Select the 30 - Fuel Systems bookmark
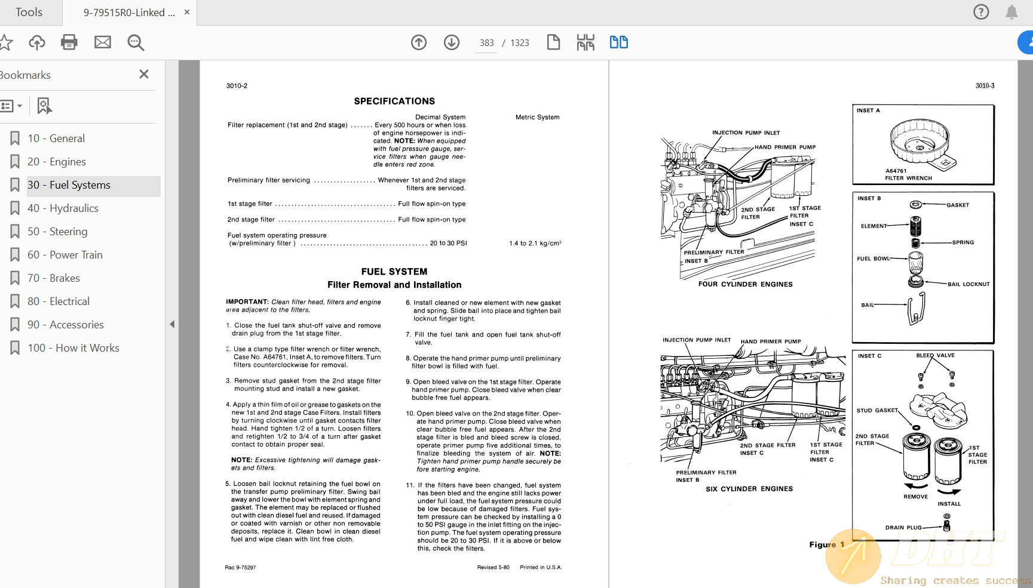Image resolution: width=1033 pixels, height=588 pixels. tap(69, 185)
